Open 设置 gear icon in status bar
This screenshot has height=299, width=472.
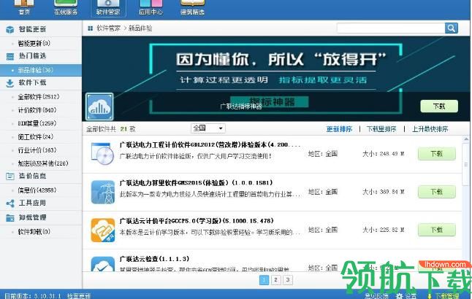[400, 296]
